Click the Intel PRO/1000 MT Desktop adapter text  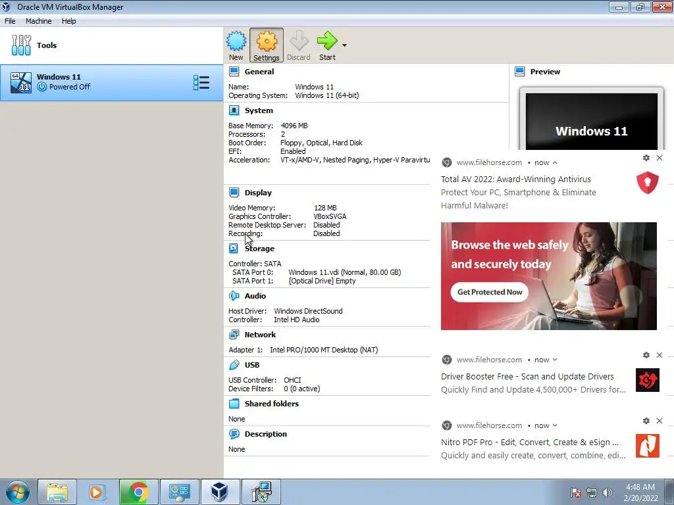(324, 350)
